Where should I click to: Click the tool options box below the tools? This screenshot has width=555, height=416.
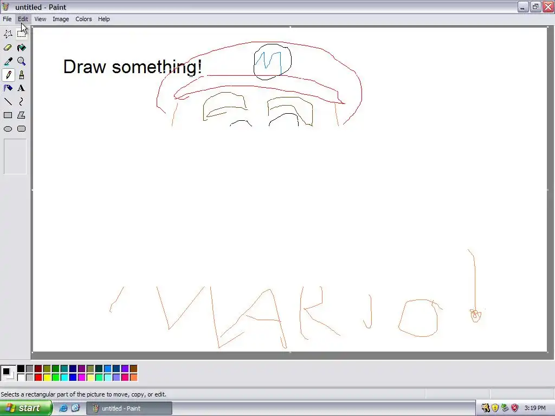(15, 157)
